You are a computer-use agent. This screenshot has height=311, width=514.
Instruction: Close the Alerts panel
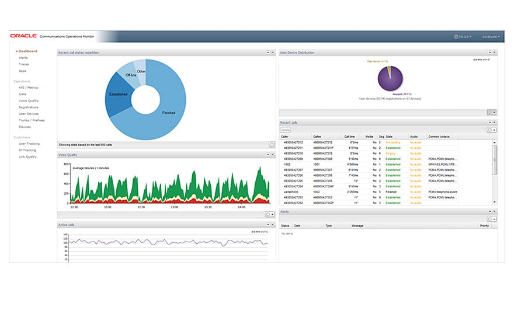tap(494, 211)
